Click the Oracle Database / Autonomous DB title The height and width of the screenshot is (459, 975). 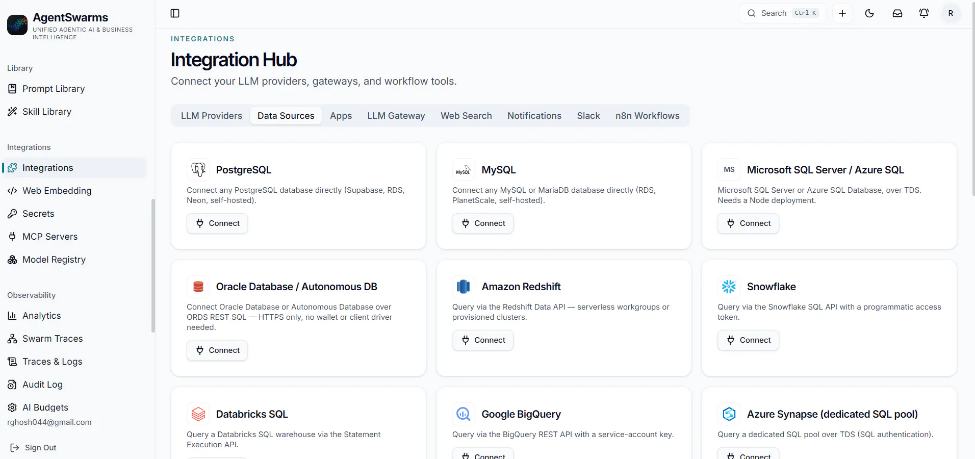click(297, 287)
